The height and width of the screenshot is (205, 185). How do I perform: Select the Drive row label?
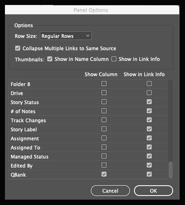click(x=17, y=93)
